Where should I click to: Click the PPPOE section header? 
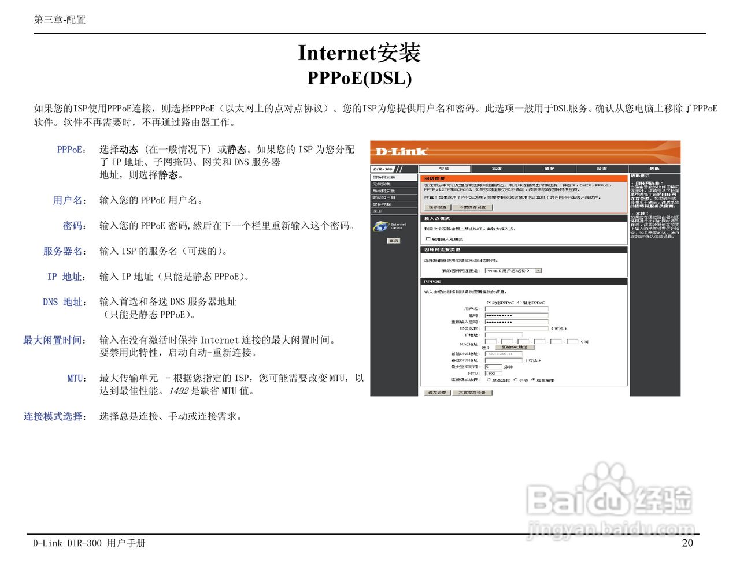coord(524,282)
